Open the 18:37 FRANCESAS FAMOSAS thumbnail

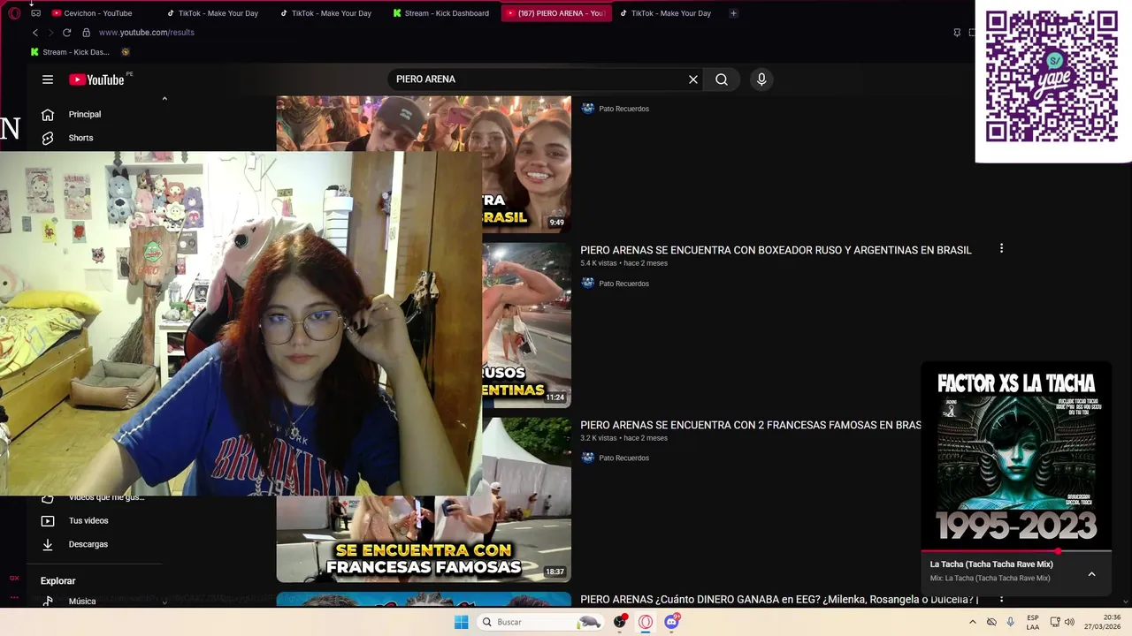pos(424,539)
